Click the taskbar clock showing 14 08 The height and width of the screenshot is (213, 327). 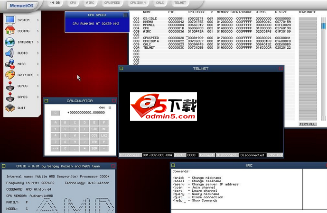[x=55, y=3]
